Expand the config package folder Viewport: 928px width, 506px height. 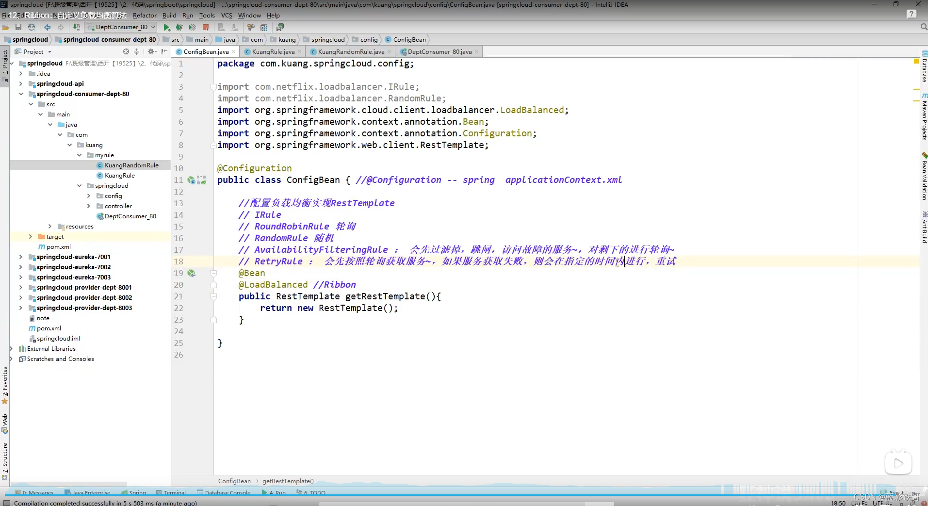click(89, 196)
